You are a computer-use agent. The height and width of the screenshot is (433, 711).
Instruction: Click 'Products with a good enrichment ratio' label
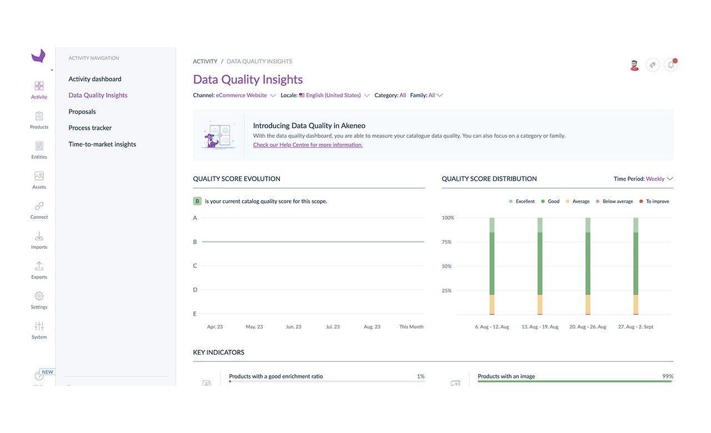pos(276,376)
